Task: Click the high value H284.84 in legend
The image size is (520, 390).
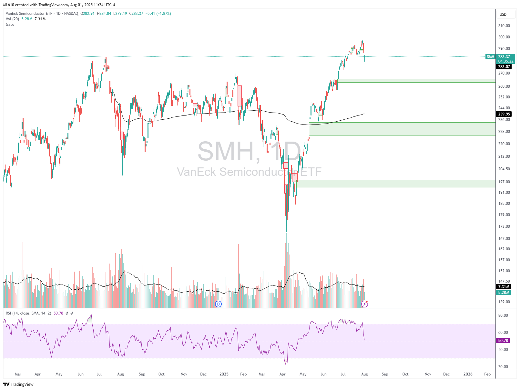Action: pyautogui.click(x=104, y=14)
